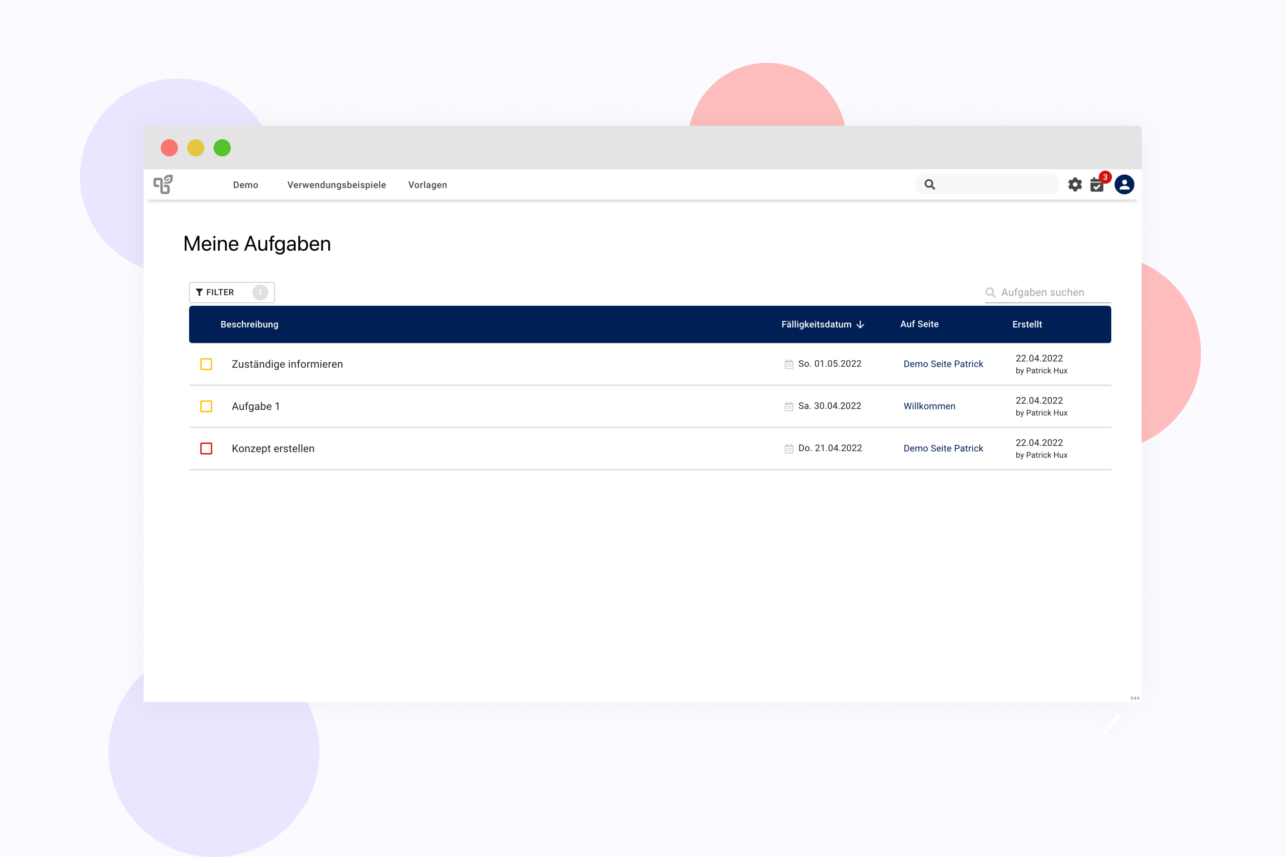Toggle sort arrow on Fälligkeitsdatum column

pos(861,325)
